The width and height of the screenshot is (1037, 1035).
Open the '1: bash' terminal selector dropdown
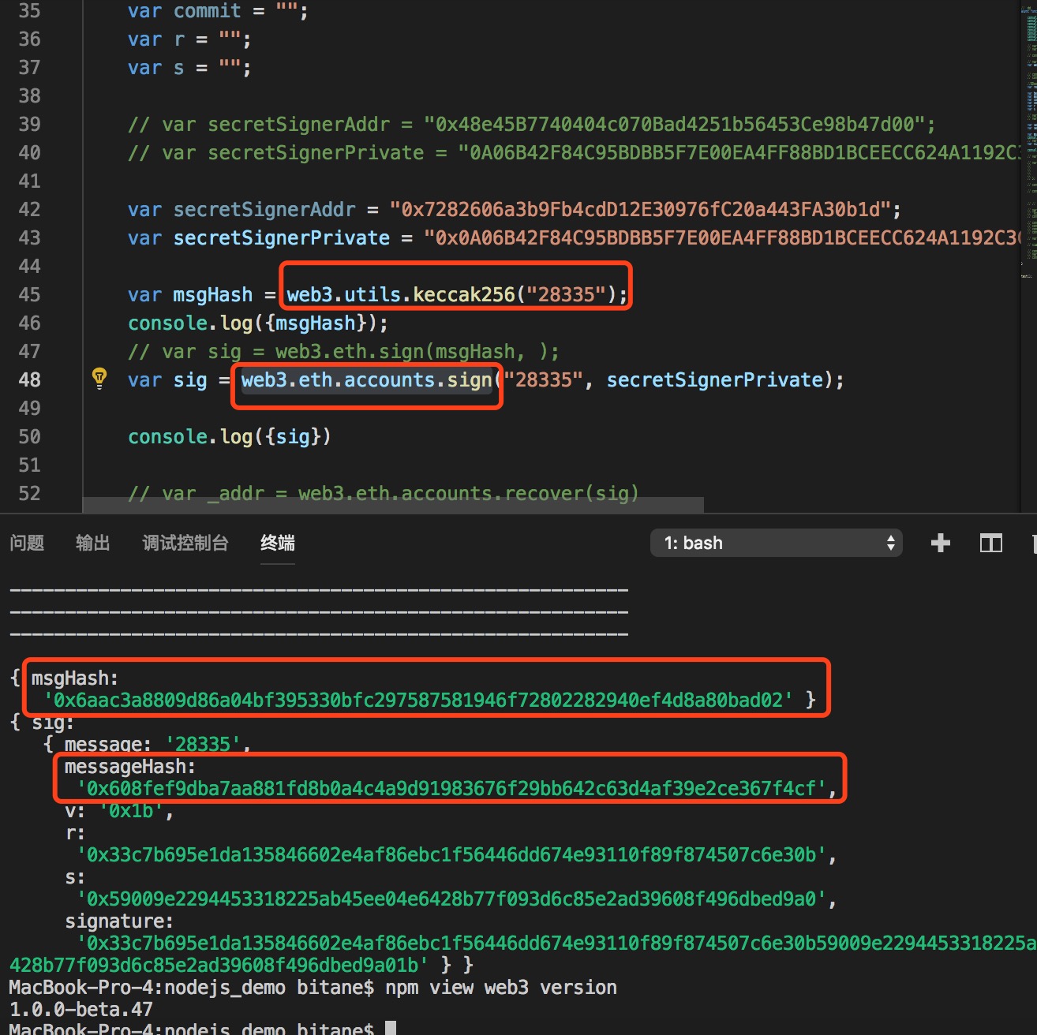(x=776, y=542)
